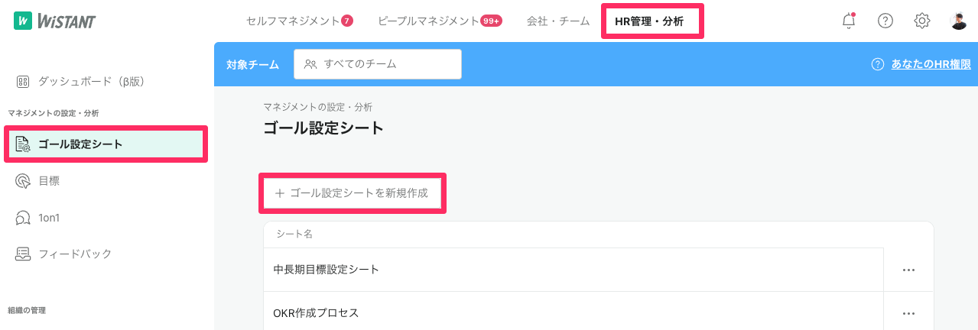Click the WiSTANT logo icon
978x330 pixels.
(23, 21)
